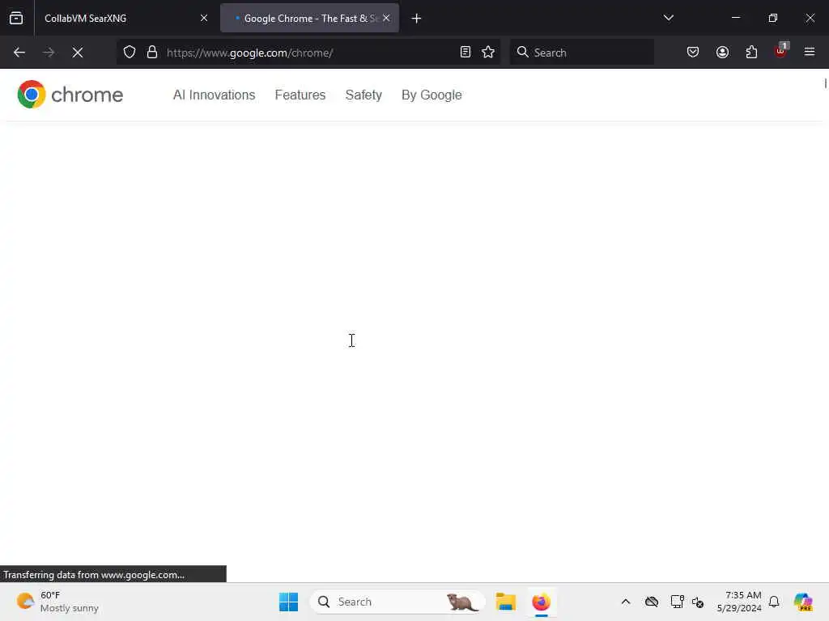Click the taskbar Search box
829x621 pixels.
(397, 602)
